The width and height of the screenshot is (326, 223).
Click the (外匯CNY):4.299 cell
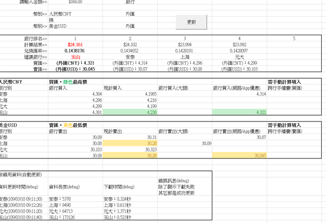tap(239, 63)
